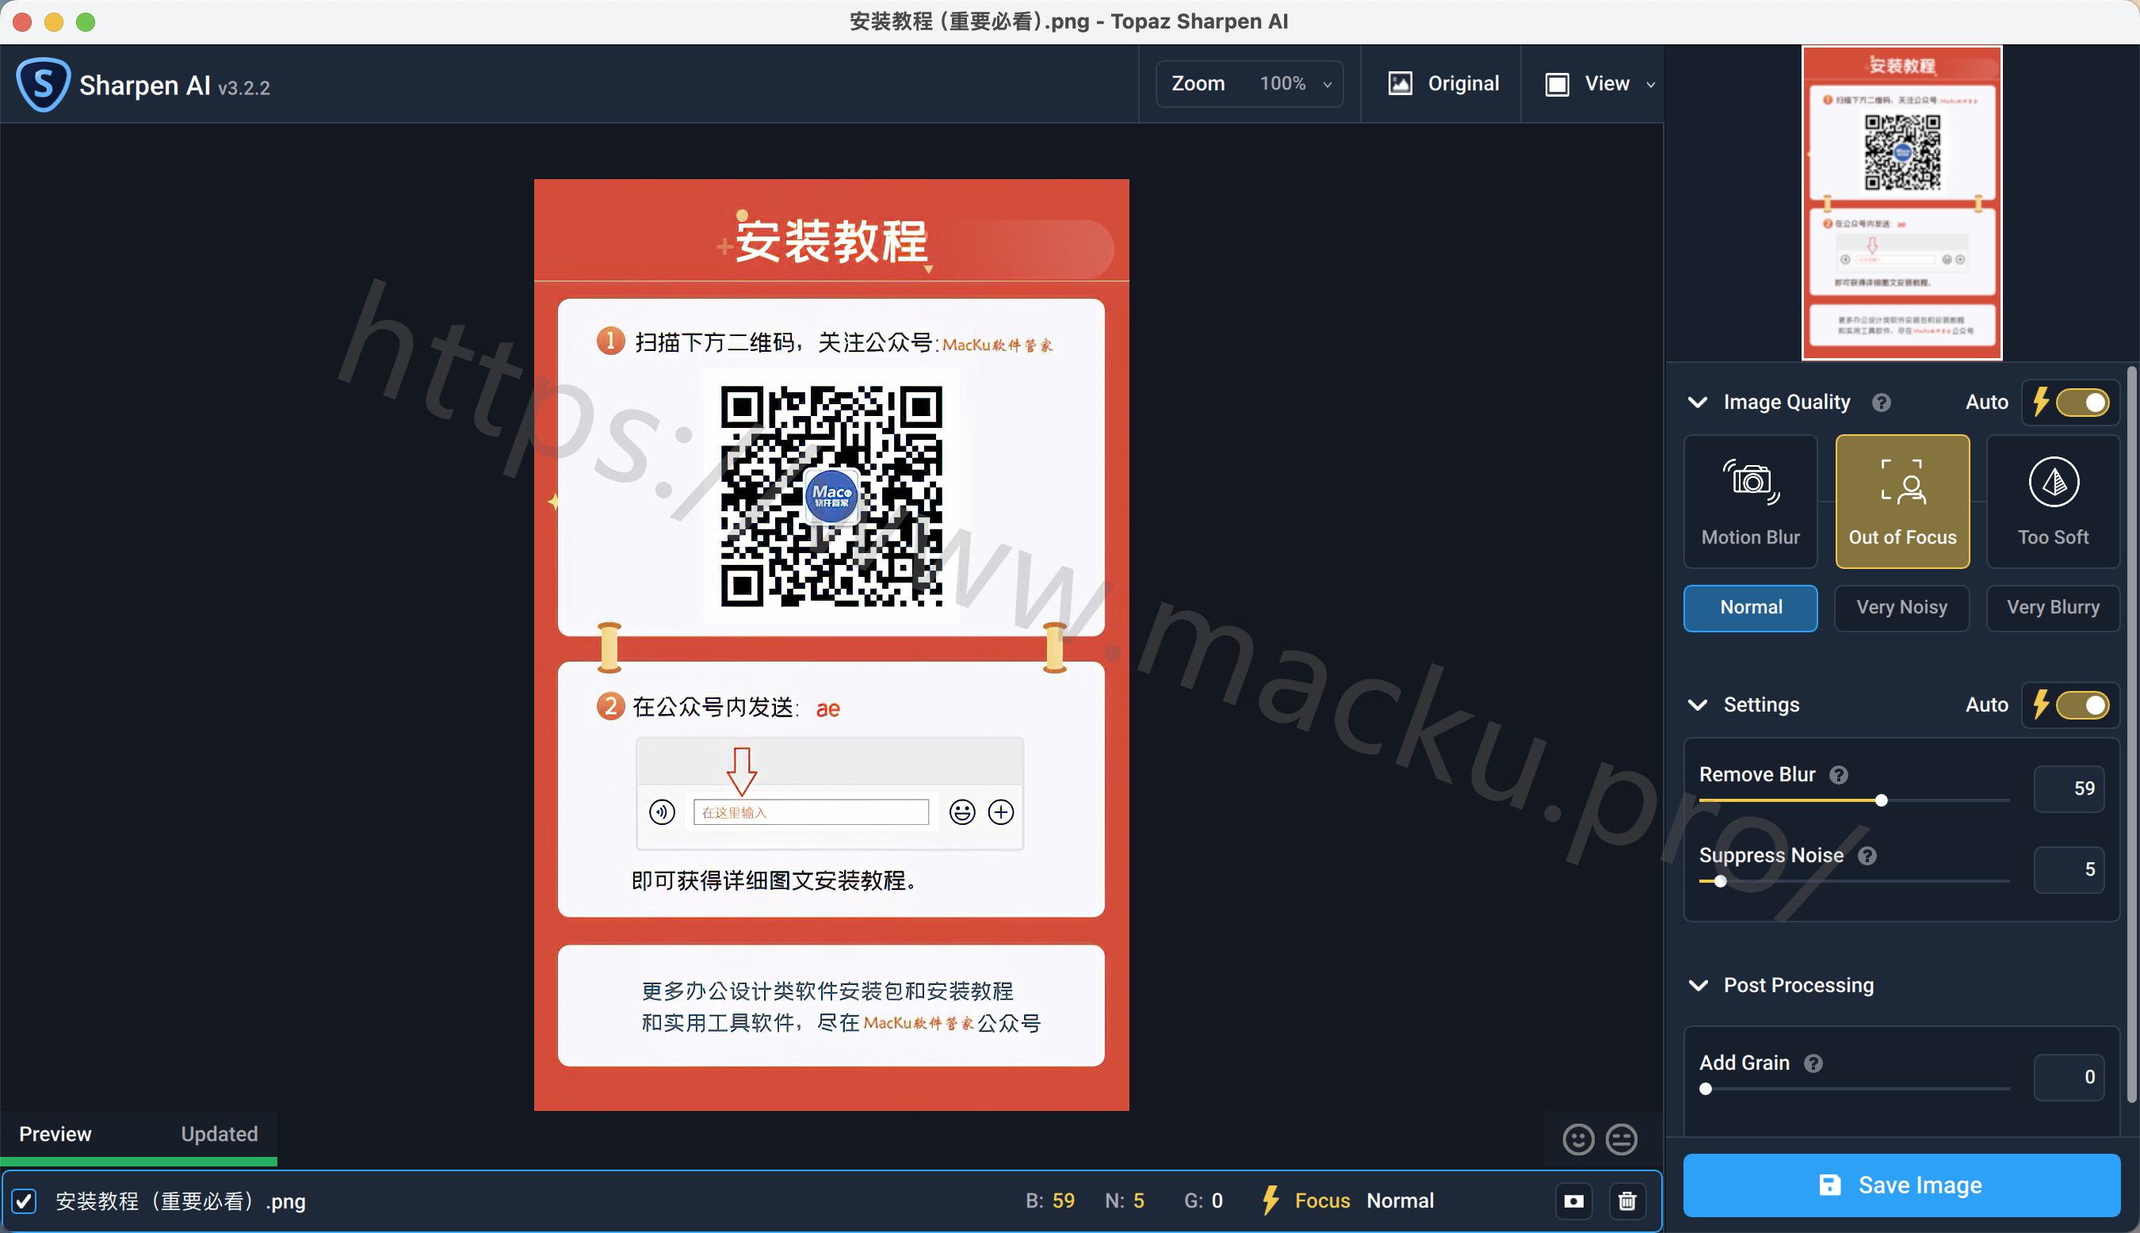This screenshot has height=1233, width=2140.
Task: Adjust the Remove Blur slider handle
Action: point(1881,800)
